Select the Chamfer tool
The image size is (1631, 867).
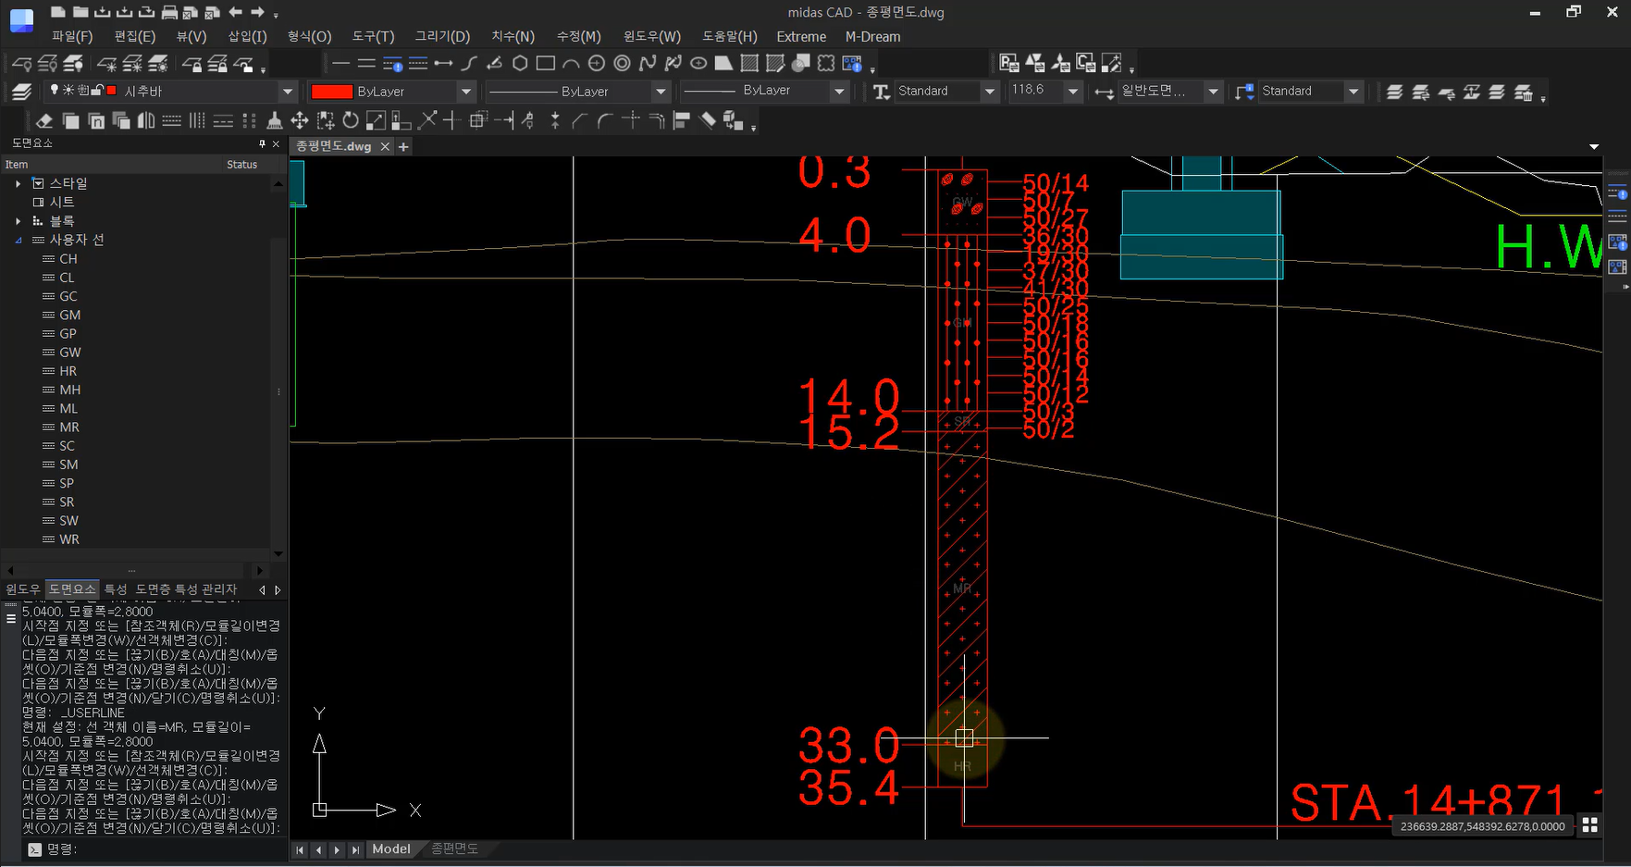pyautogui.click(x=580, y=120)
